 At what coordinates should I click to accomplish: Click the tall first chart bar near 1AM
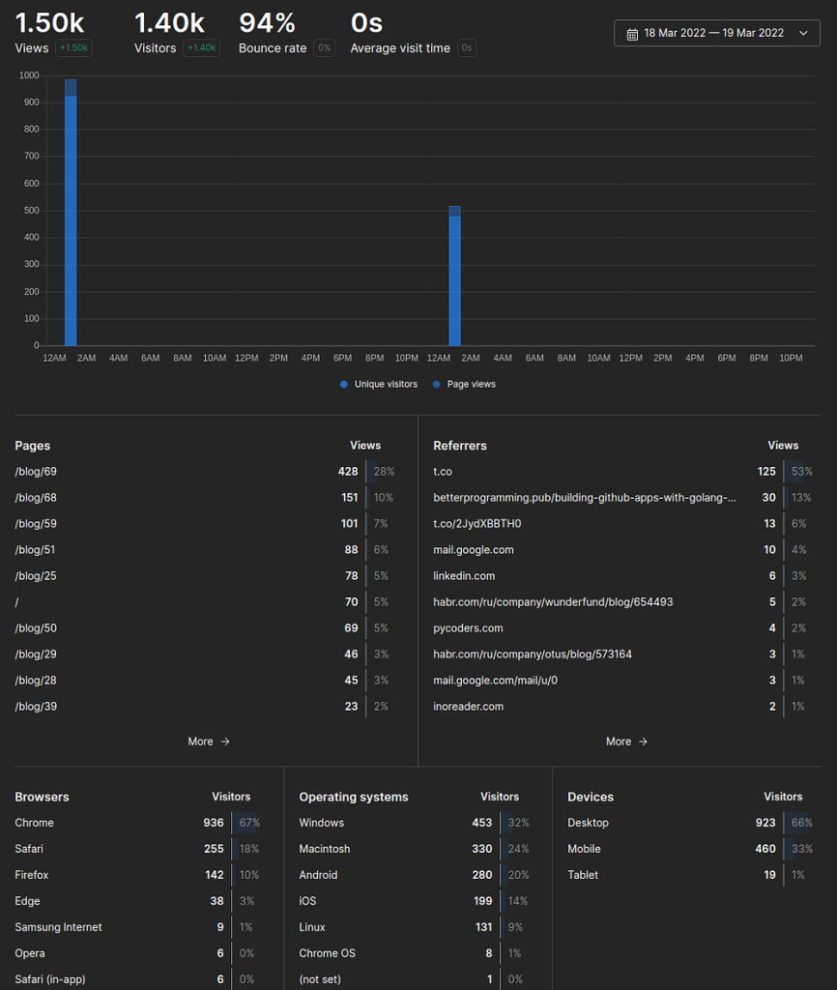71,213
